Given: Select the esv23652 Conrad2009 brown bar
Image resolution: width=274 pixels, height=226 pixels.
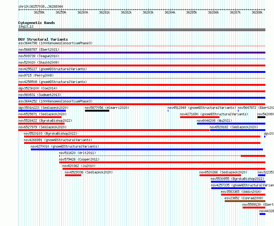Looking at the screenshot, I should point(245,201).
